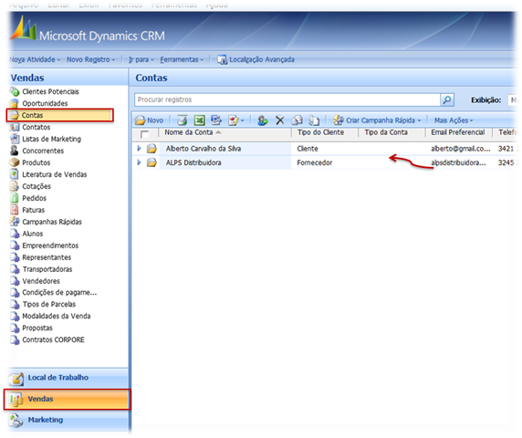The height and width of the screenshot is (438, 522).
Task: Open Vendedores in the sidebar
Action: point(41,281)
